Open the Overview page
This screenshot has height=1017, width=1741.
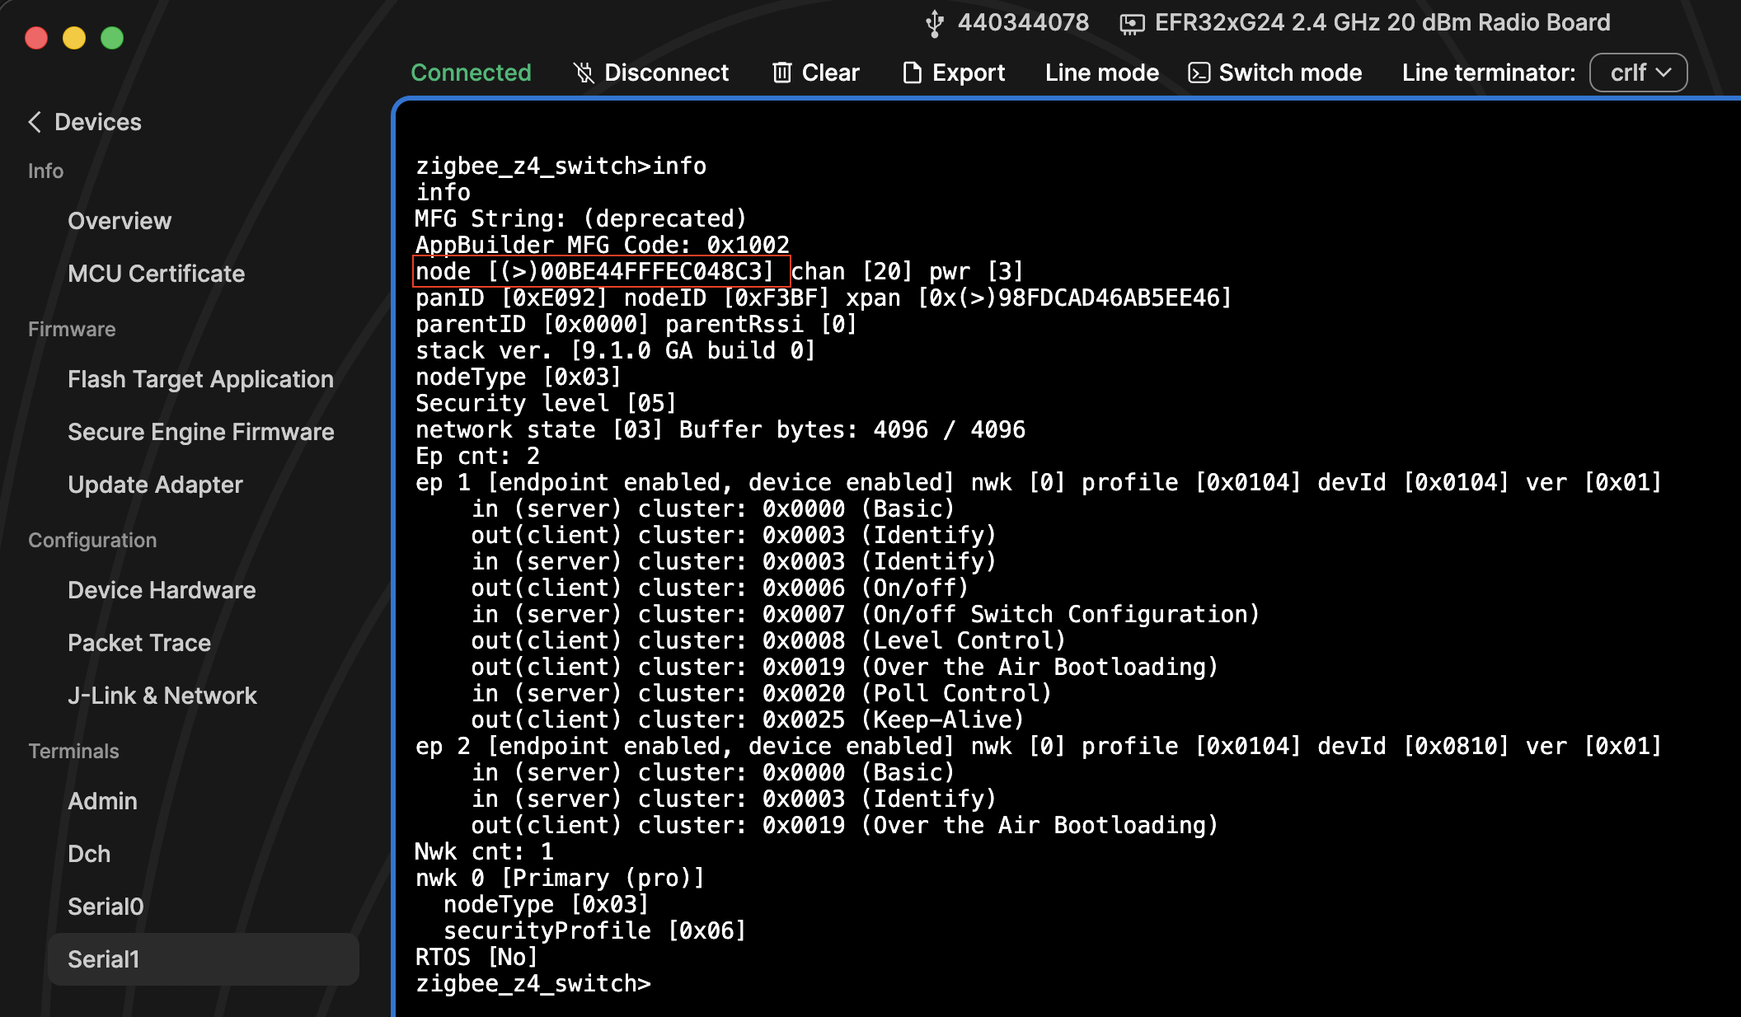[x=120, y=221]
